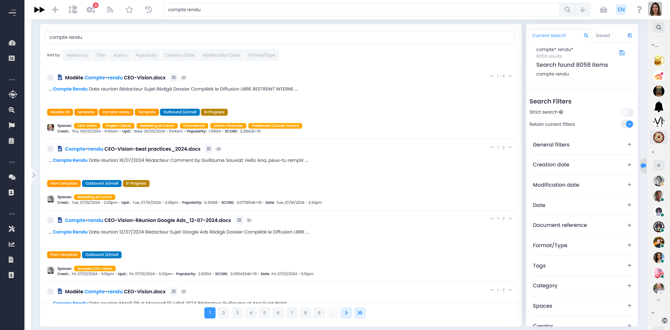Open the folder tree navigation icon
This screenshot has width=670, height=330.
pos(73,9)
